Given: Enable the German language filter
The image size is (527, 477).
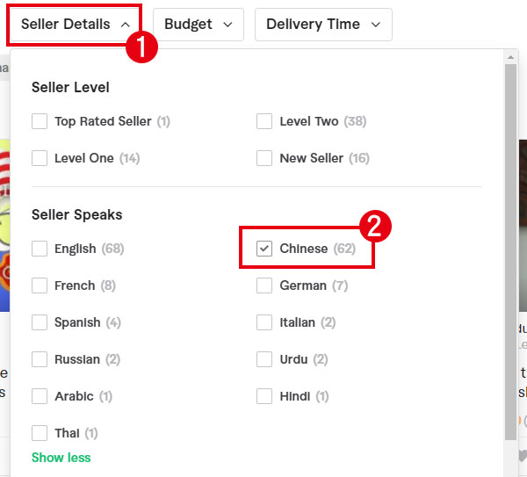Looking at the screenshot, I should point(264,285).
